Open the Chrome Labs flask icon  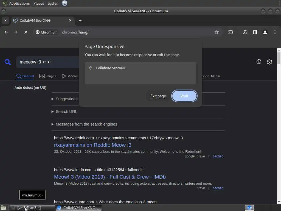point(245,32)
